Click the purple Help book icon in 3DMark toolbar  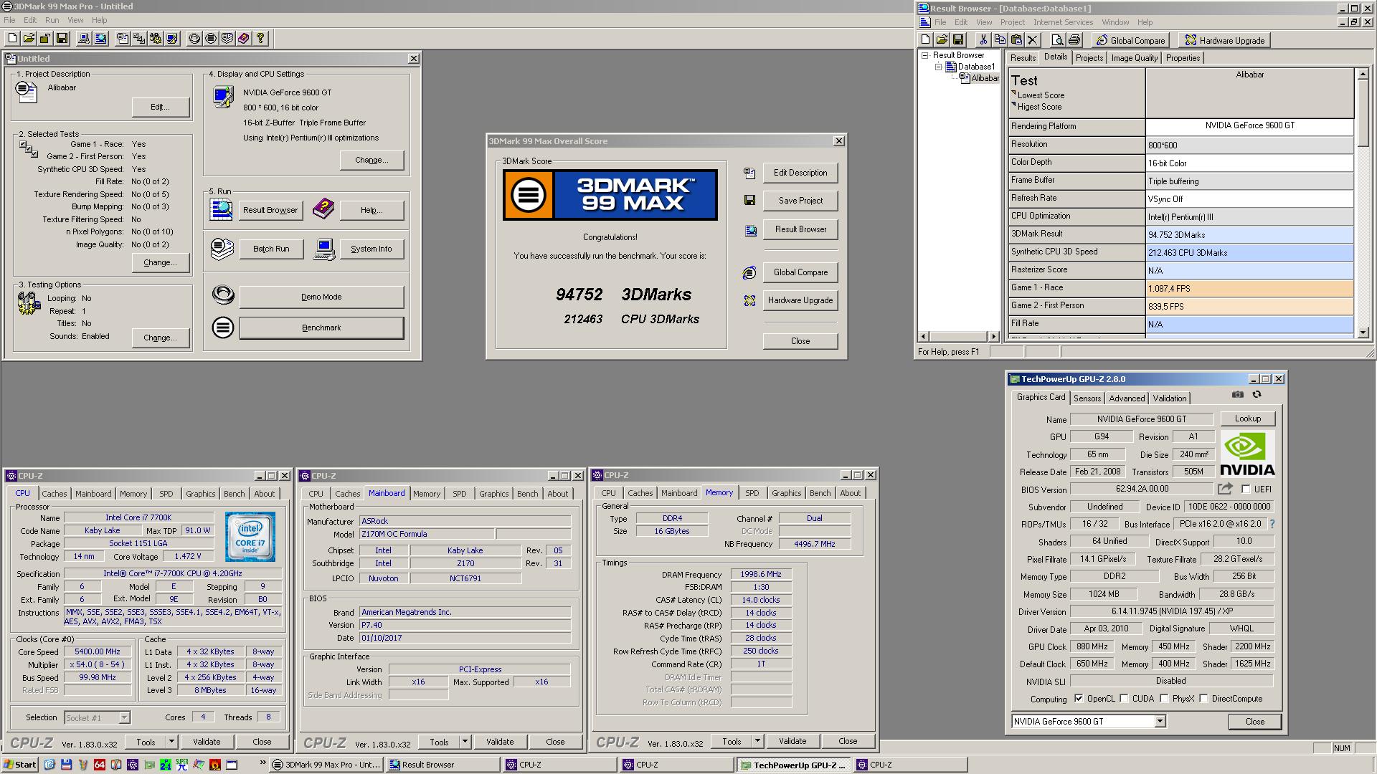(x=243, y=38)
